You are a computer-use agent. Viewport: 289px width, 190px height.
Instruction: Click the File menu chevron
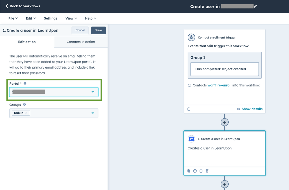pos(17,18)
